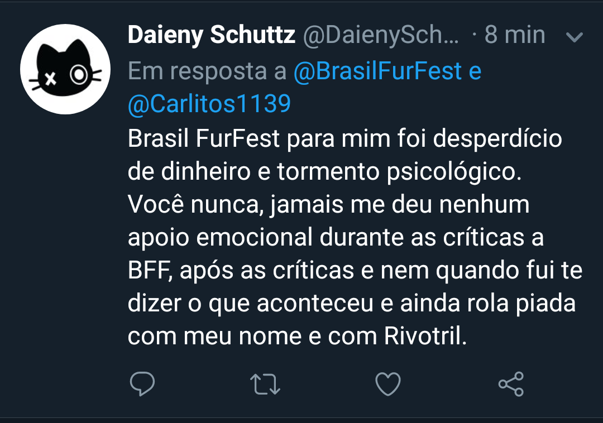Open the 8 min timestamp

tap(514, 36)
